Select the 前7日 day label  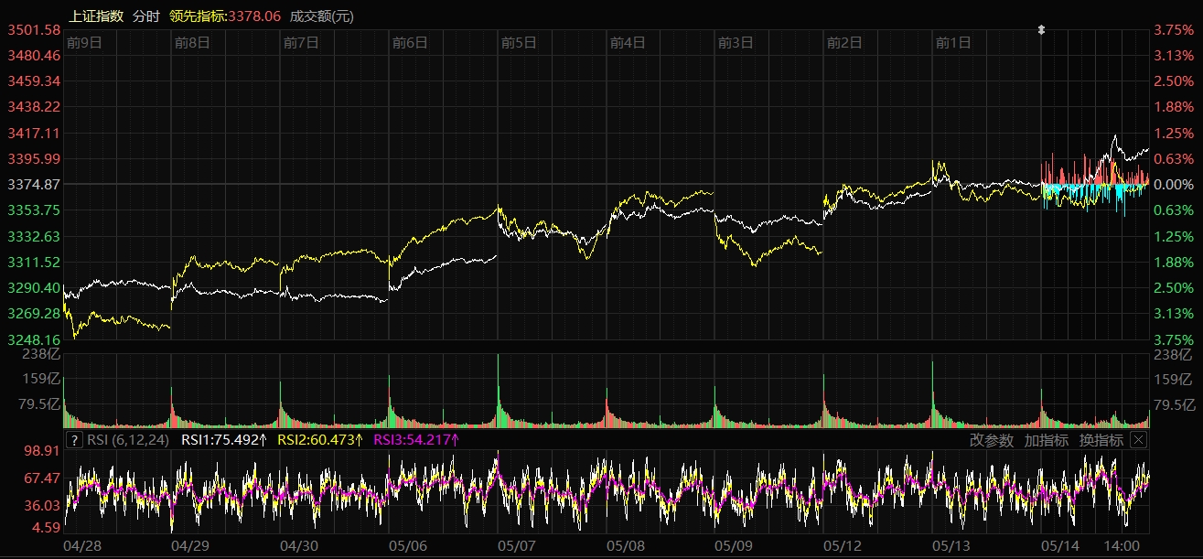click(301, 42)
